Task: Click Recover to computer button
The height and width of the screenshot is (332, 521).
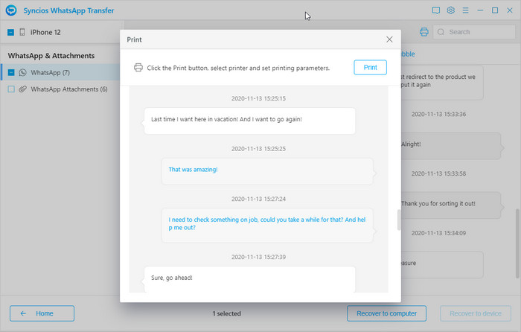Action: point(386,313)
